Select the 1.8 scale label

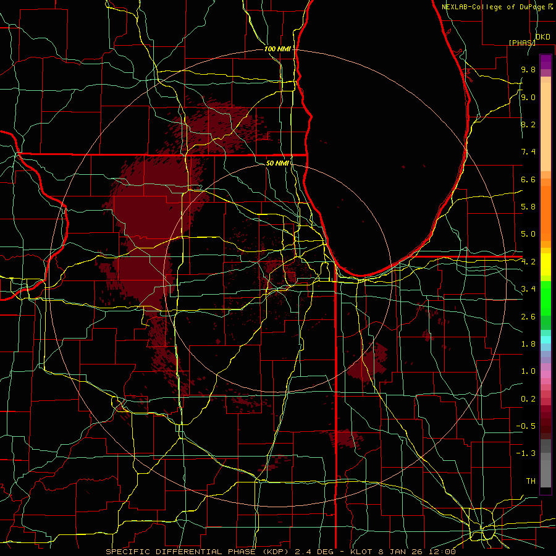[x=528, y=344]
